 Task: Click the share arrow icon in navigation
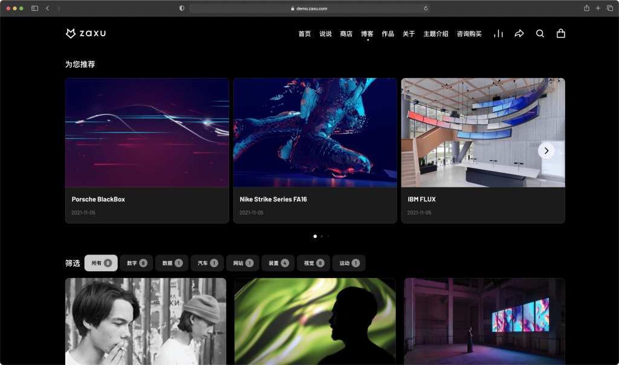click(519, 34)
